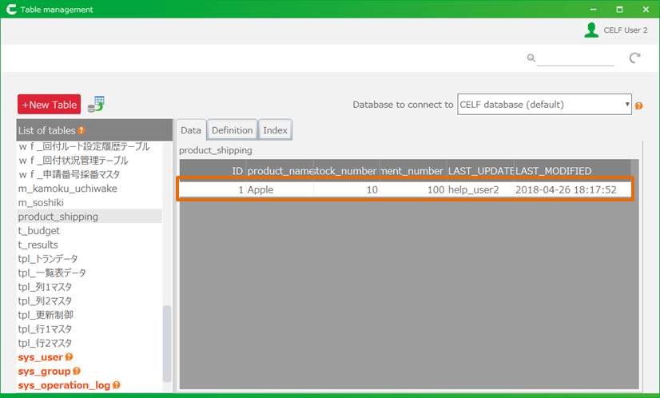Open help icon next to database dropdown

[x=639, y=105]
